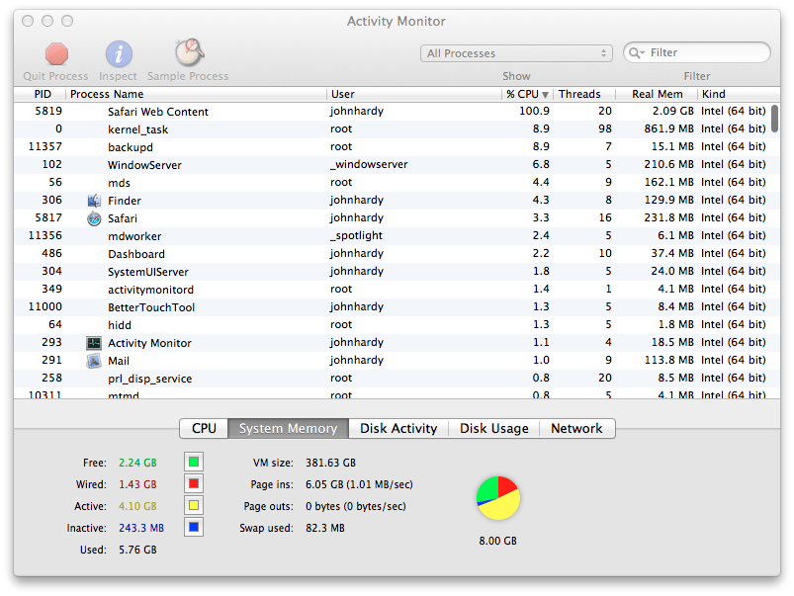The height and width of the screenshot is (596, 794).
Task: Click the 861.9 MB memory value
Action: (x=669, y=129)
